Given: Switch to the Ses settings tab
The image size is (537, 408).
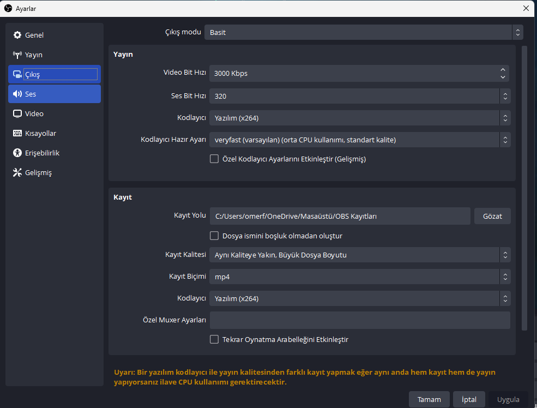Looking at the screenshot, I should (55, 94).
